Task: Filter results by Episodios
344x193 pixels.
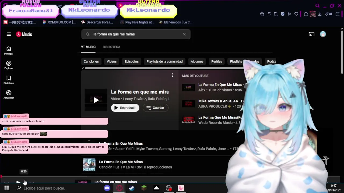Action: click(x=131, y=61)
